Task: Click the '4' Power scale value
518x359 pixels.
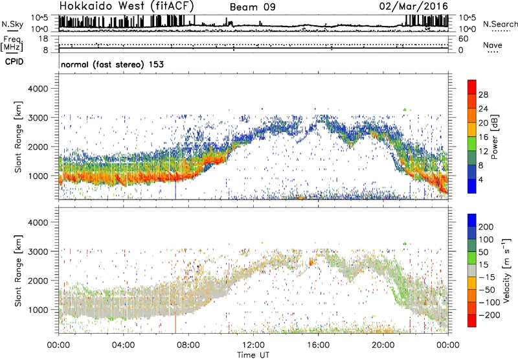Action: click(x=480, y=179)
